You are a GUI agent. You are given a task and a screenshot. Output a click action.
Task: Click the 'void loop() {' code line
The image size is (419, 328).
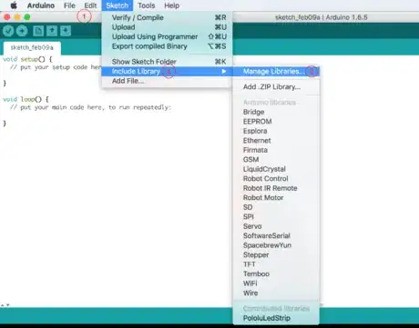tap(26, 99)
